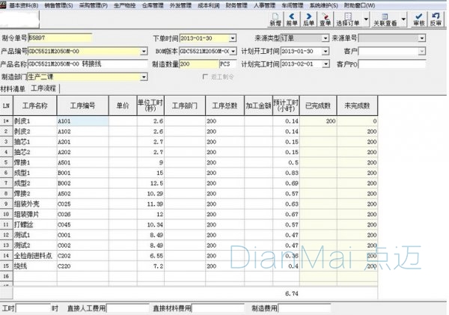The height and width of the screenshot is (315, 449).
Task: Open the 来源类型 dropdown
Action: coord(326,38)
